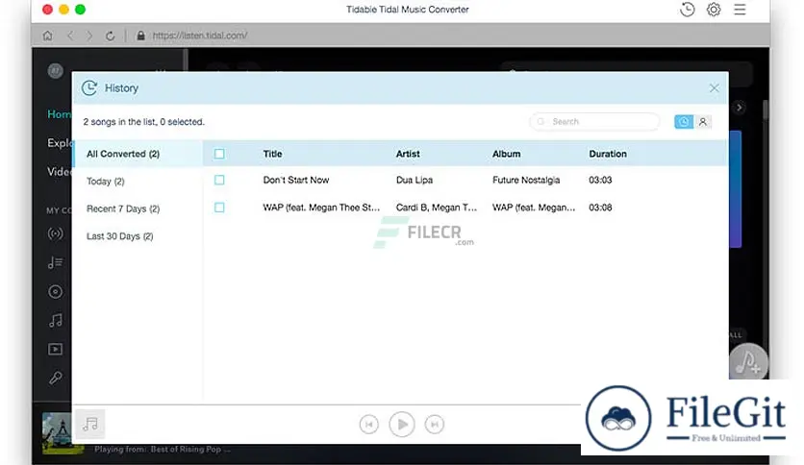This screenshot has width=804, height=465.
Task: Tick the select-all checkbox in header
Action: pos(219,154)
